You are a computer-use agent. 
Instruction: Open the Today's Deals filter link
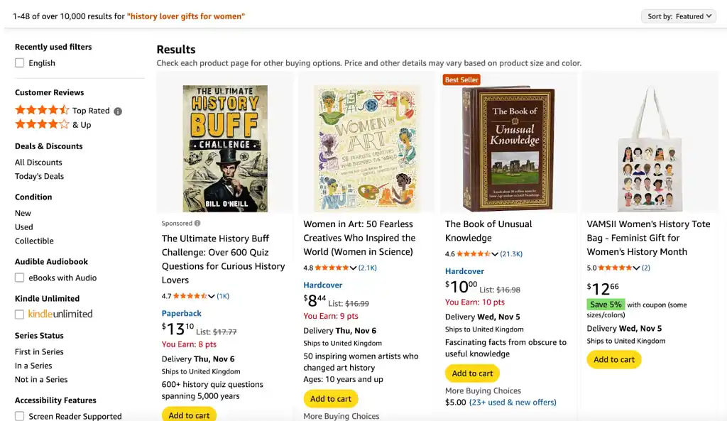(x=39, y=176)
